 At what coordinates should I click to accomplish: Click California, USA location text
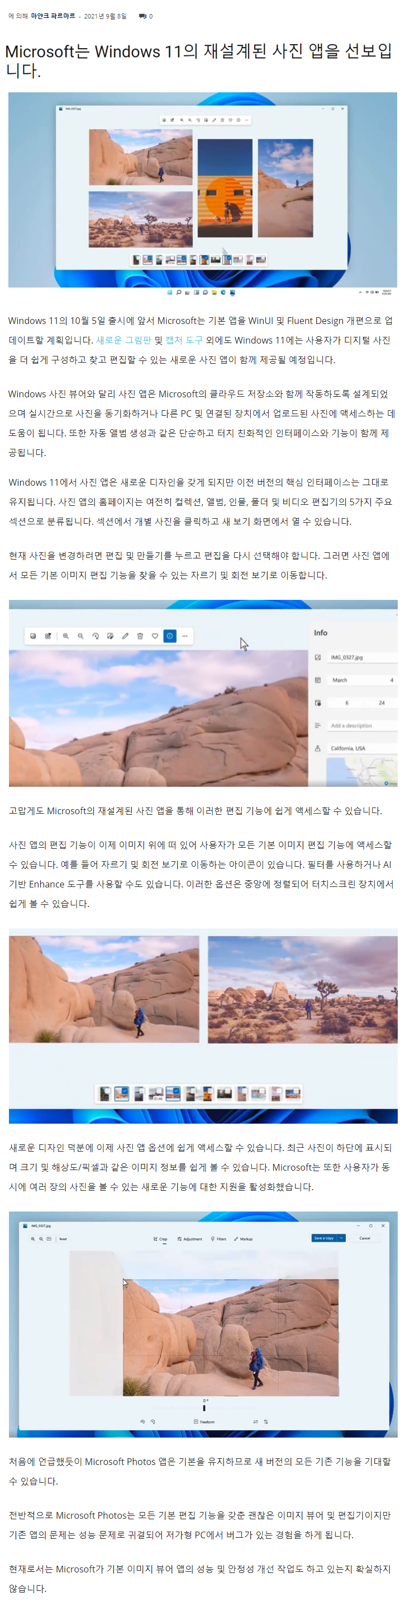click(x=348, y=748)
